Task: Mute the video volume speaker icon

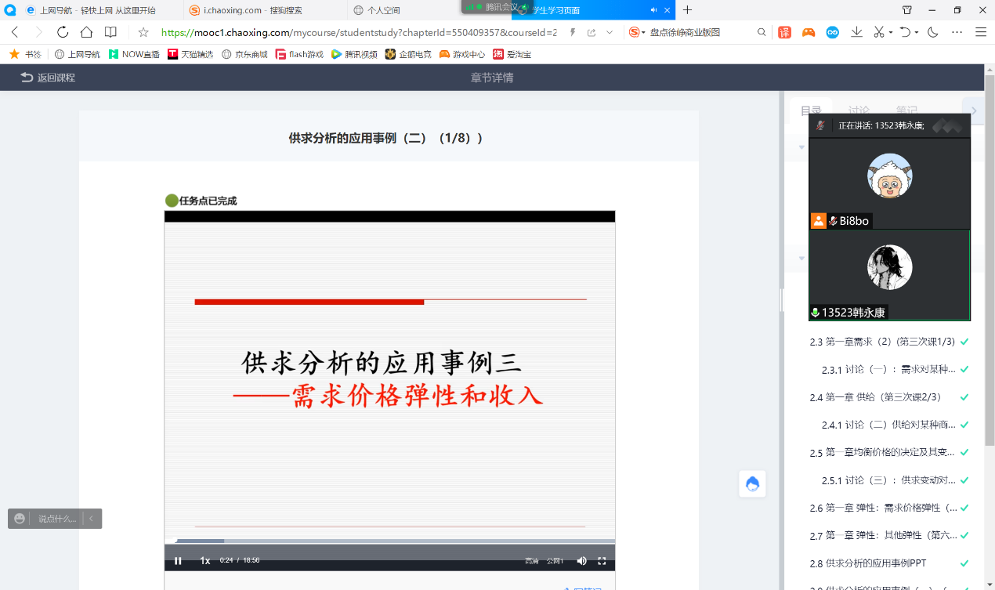Action: pyautogui.click(x=581, y=560)
